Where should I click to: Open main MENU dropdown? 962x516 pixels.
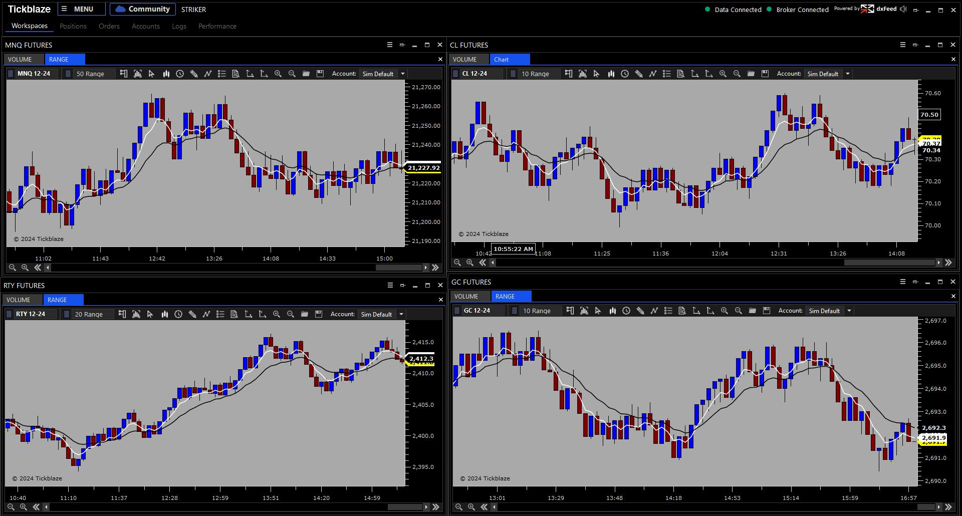point(82,9)
